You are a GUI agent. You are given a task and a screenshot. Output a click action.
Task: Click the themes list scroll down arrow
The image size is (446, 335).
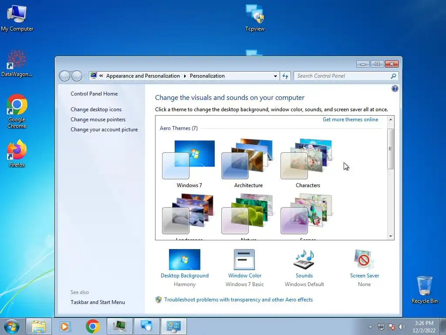click(391, 236)
